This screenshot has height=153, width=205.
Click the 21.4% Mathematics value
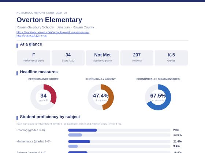coord(178,141)
